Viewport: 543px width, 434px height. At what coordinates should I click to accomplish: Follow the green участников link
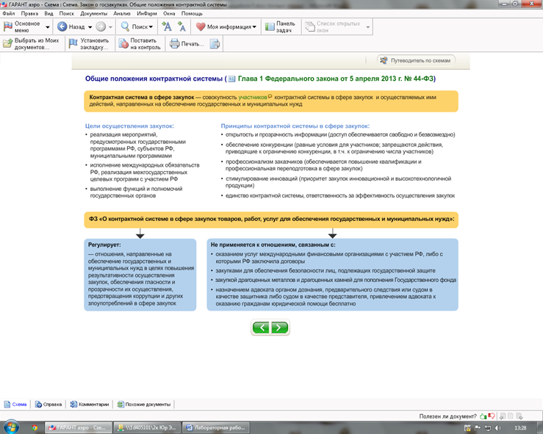(253, 97)
